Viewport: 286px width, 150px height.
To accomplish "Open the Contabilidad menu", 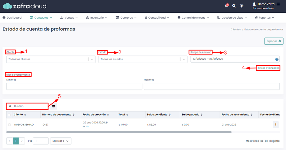I will click(157, 18).
